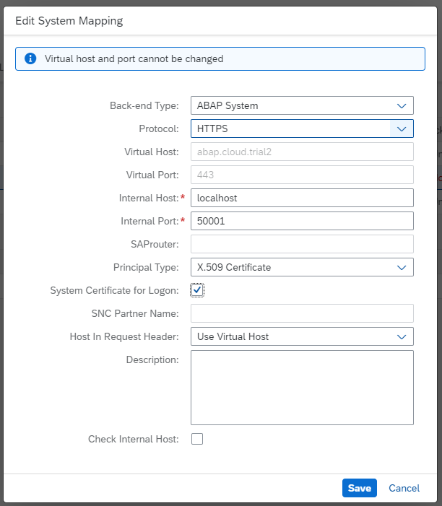Click inside the Description text area
The width and height of the screenshot is (442, 506).
click(302, 388)
